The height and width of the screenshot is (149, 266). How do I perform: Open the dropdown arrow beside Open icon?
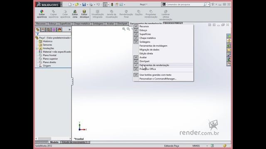[x=80, y=5]
